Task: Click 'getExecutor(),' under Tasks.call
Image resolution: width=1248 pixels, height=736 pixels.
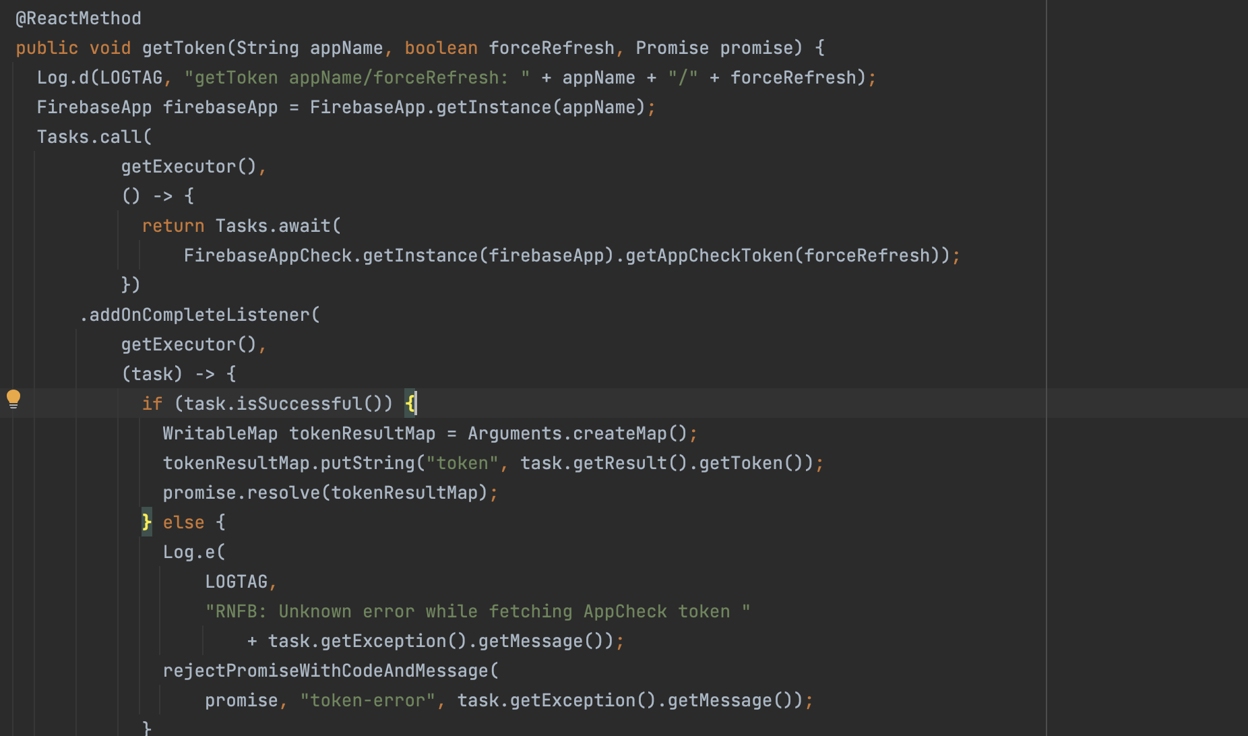Action: pos(194,166)
